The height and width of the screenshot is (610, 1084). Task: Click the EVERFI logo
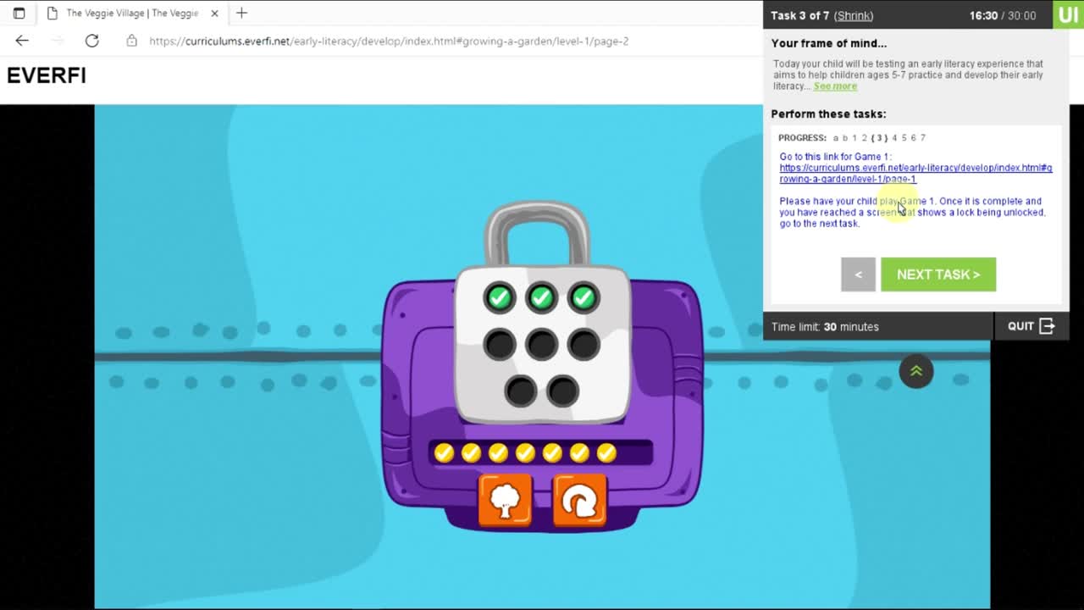47,75
